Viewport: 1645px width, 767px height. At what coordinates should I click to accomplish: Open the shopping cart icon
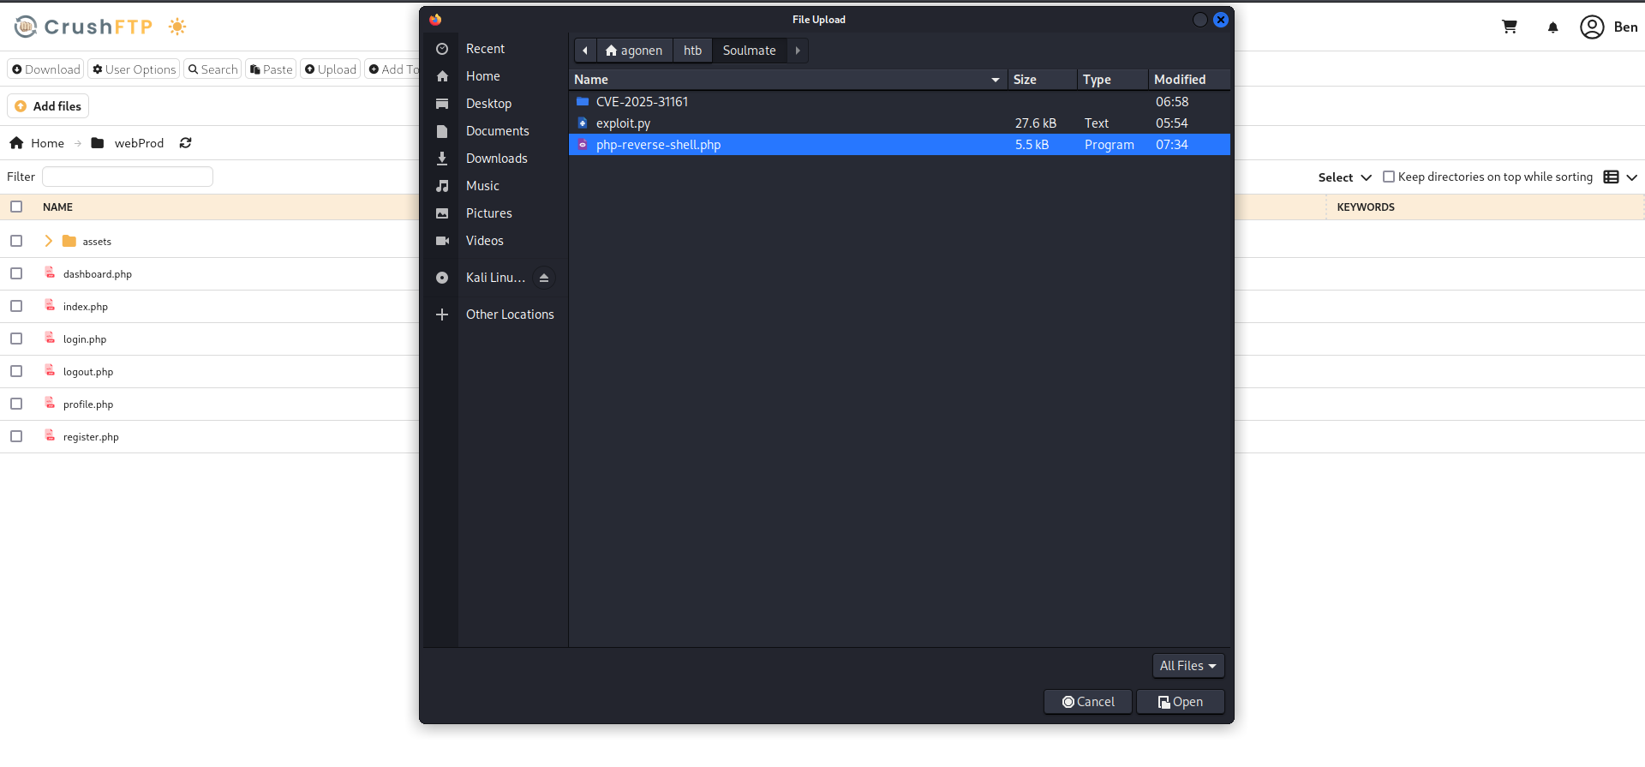(x=1510, y=27)
